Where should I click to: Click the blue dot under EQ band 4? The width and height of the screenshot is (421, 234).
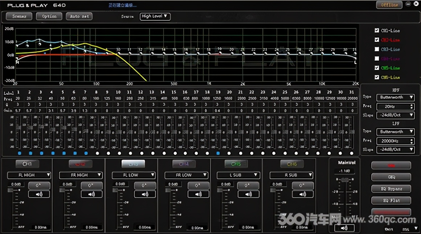(53, 153)
